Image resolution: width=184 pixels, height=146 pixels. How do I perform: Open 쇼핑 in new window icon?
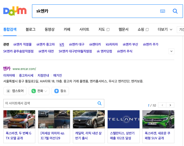point(147,30)
